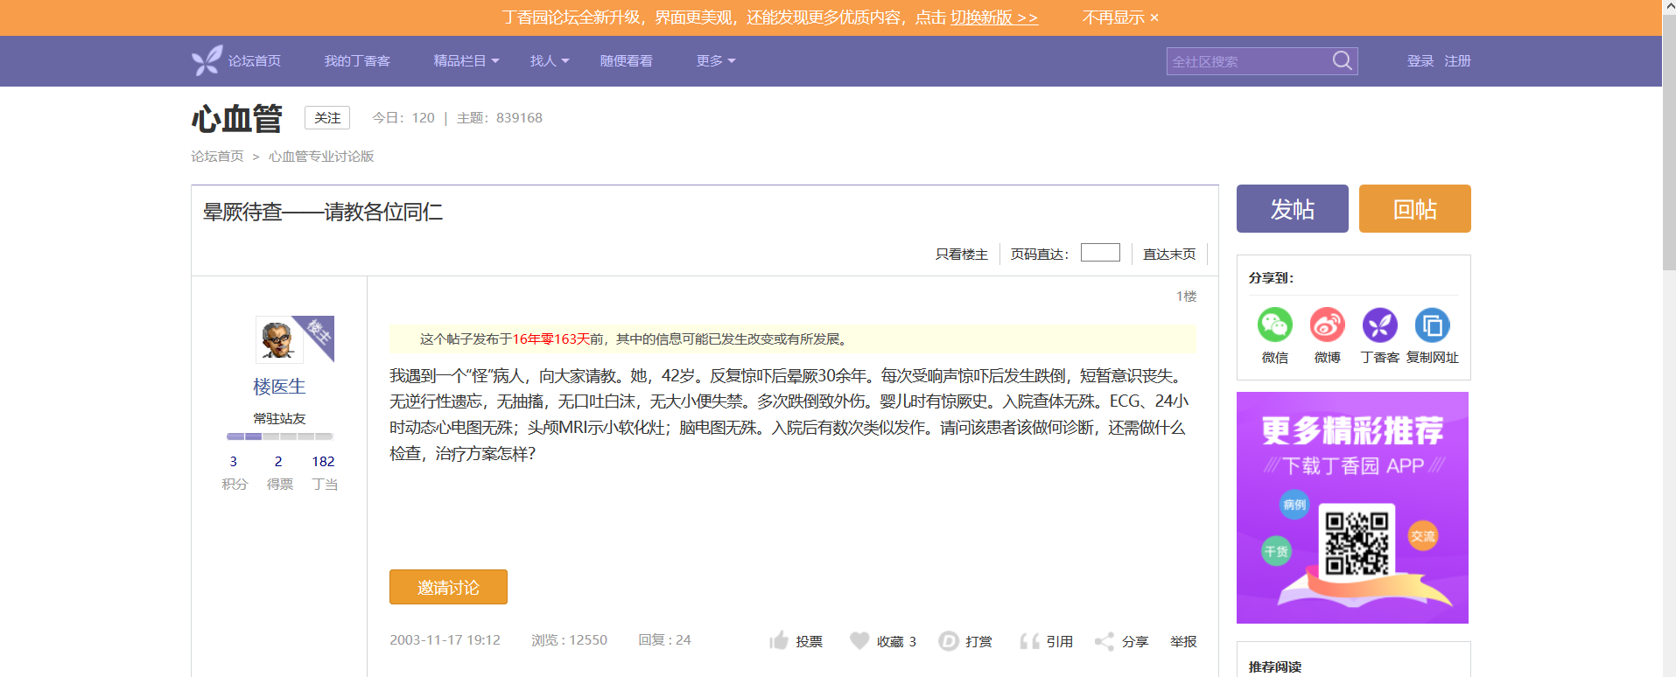Viewport: 1676px width, 677px height.
Task: Share post via WeChat icon
Action: pyautogui.click(x=1275, y=325)
